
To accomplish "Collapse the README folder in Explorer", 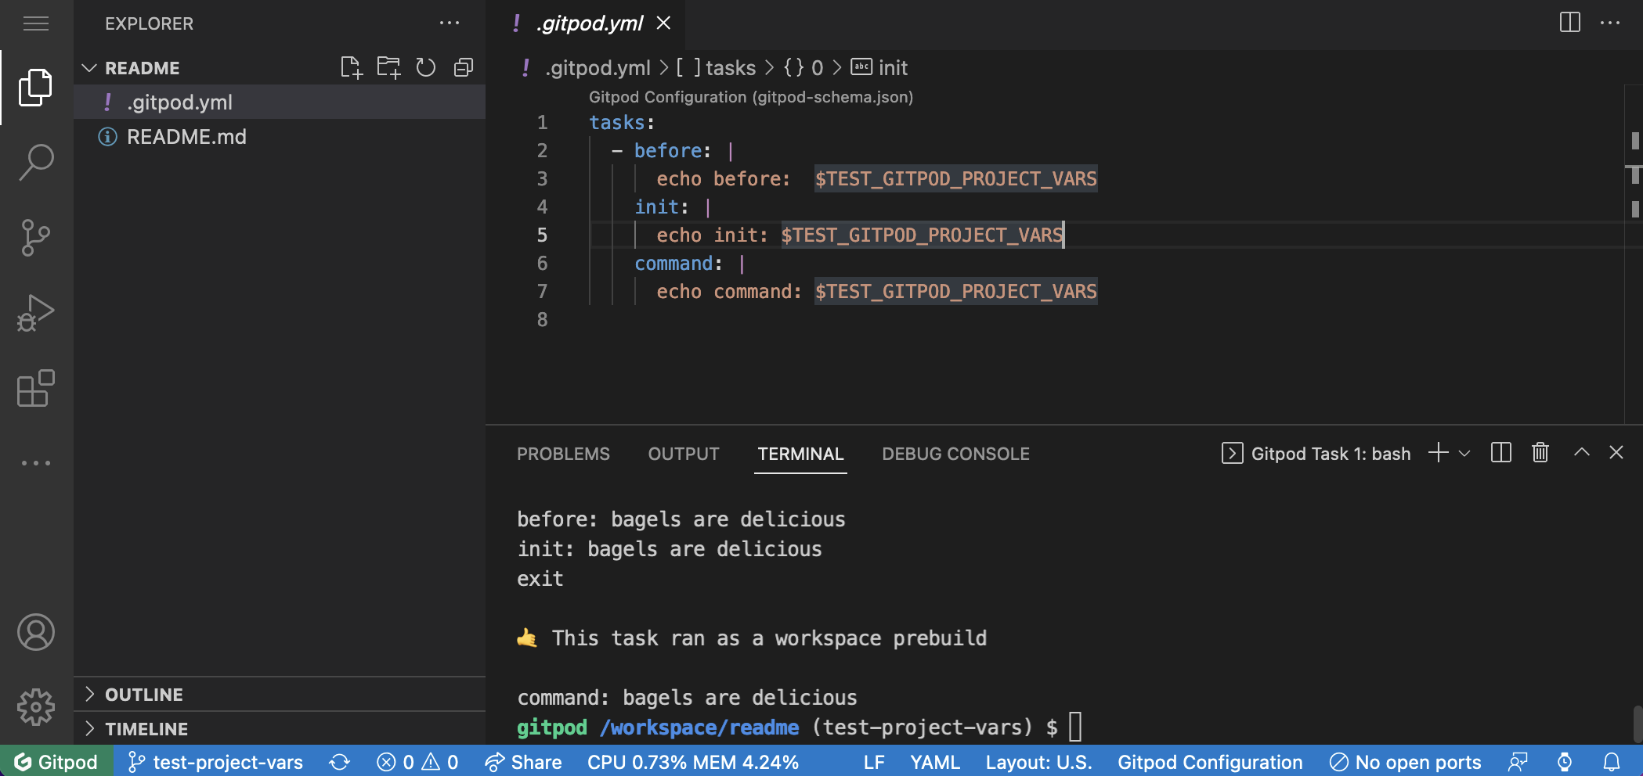I will [89, 67].
